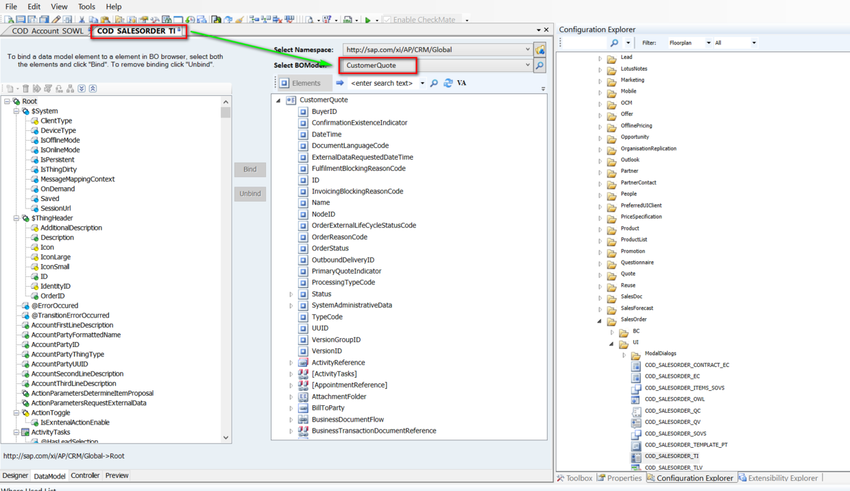The height and width of the screenshot is (491, 850).
Task: Click the [ActivityTasks] association icon
Action: pos(303,374)
